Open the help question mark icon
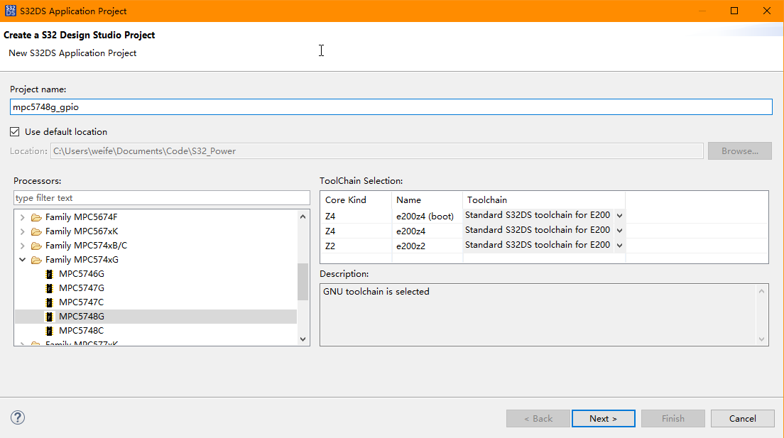Viewport: 784px width, 438px height. 17,418
